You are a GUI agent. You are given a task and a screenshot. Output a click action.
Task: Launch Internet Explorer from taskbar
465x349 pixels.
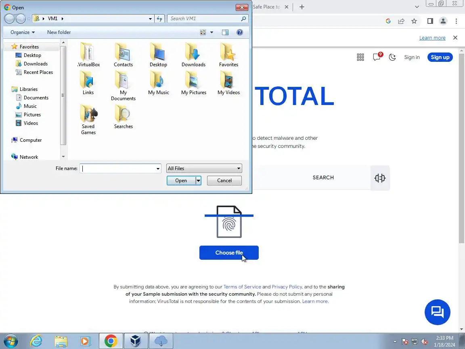coord(36,341)
